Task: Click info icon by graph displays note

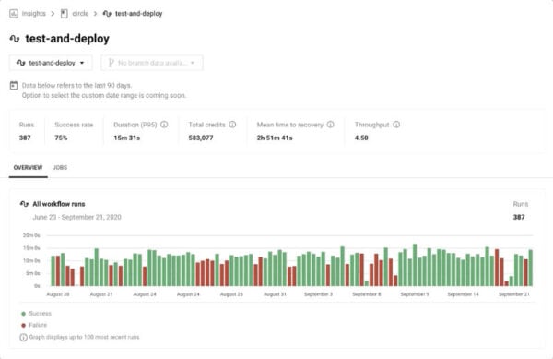Action: pyautogui.click(x=23, y=338)
